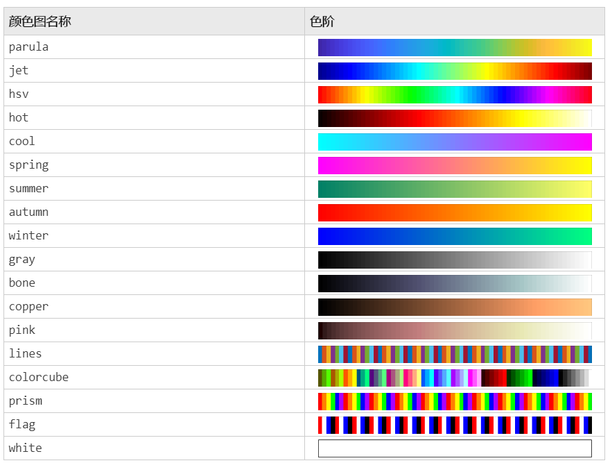Click the bone colormap gradient strip

454,283
